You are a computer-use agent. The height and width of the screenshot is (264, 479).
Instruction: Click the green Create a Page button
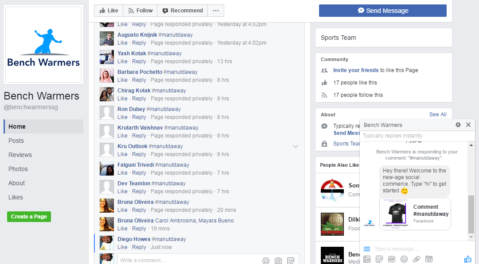coord(29,217)
